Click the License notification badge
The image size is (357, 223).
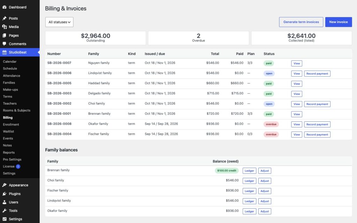pyautogui.click(x=18, y=166)
